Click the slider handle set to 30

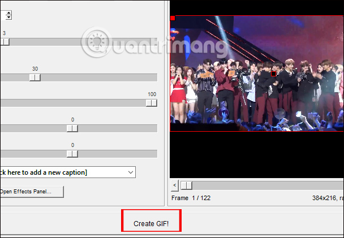35,77
